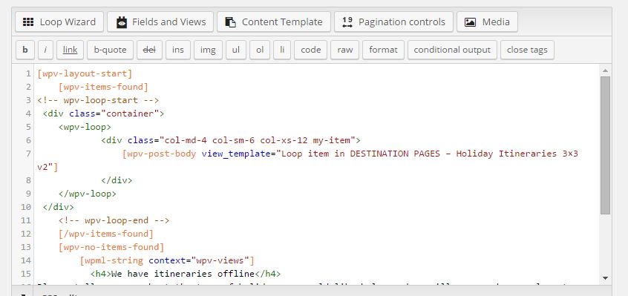Open Pagination controls
The width and height of the screenshot is (628, 296).
[x=393, y=22]
